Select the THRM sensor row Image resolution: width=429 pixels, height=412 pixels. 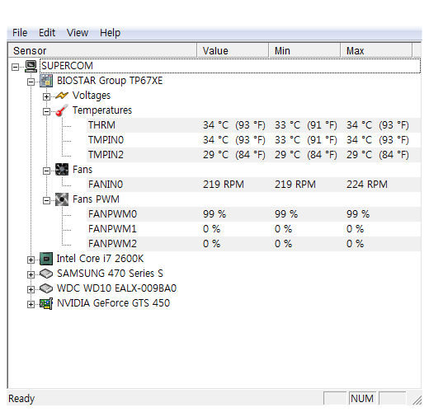click(253, 125)
